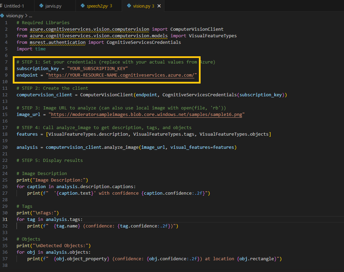
Task: Click CognitiveServicesCredentials in the import on line 4
Action: point(144,42)
